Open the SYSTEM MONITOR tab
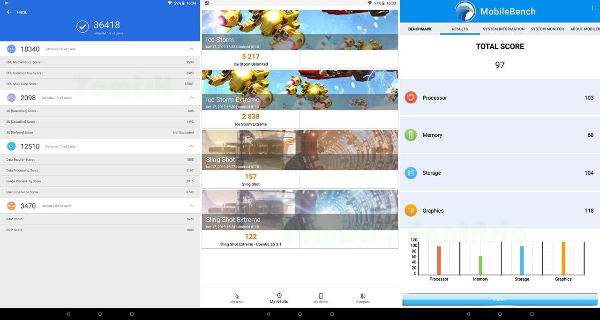 [x=547, y=29]
